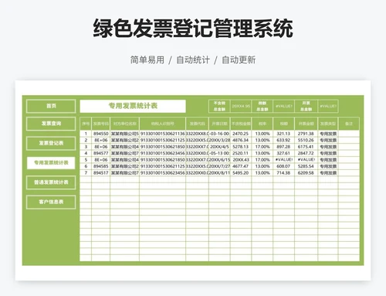Select the 开票总金额 summary label

[306, 106]
